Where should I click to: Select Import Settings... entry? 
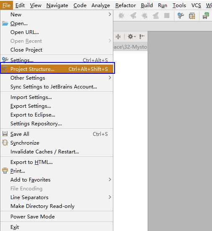coord(56,97)
